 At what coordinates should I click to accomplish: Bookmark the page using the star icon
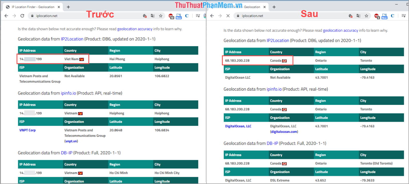161,16
